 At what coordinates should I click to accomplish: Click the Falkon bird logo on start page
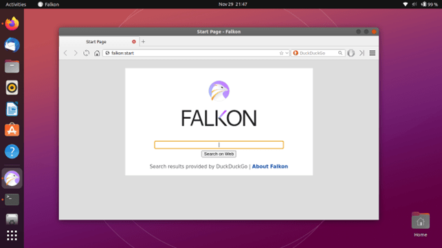219,91
